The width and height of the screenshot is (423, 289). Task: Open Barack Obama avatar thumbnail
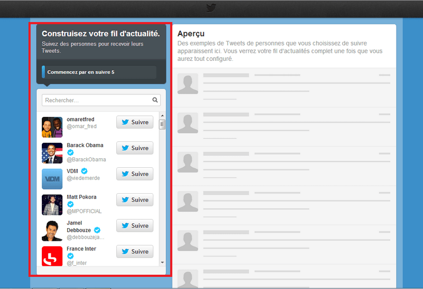coord(52,153)
